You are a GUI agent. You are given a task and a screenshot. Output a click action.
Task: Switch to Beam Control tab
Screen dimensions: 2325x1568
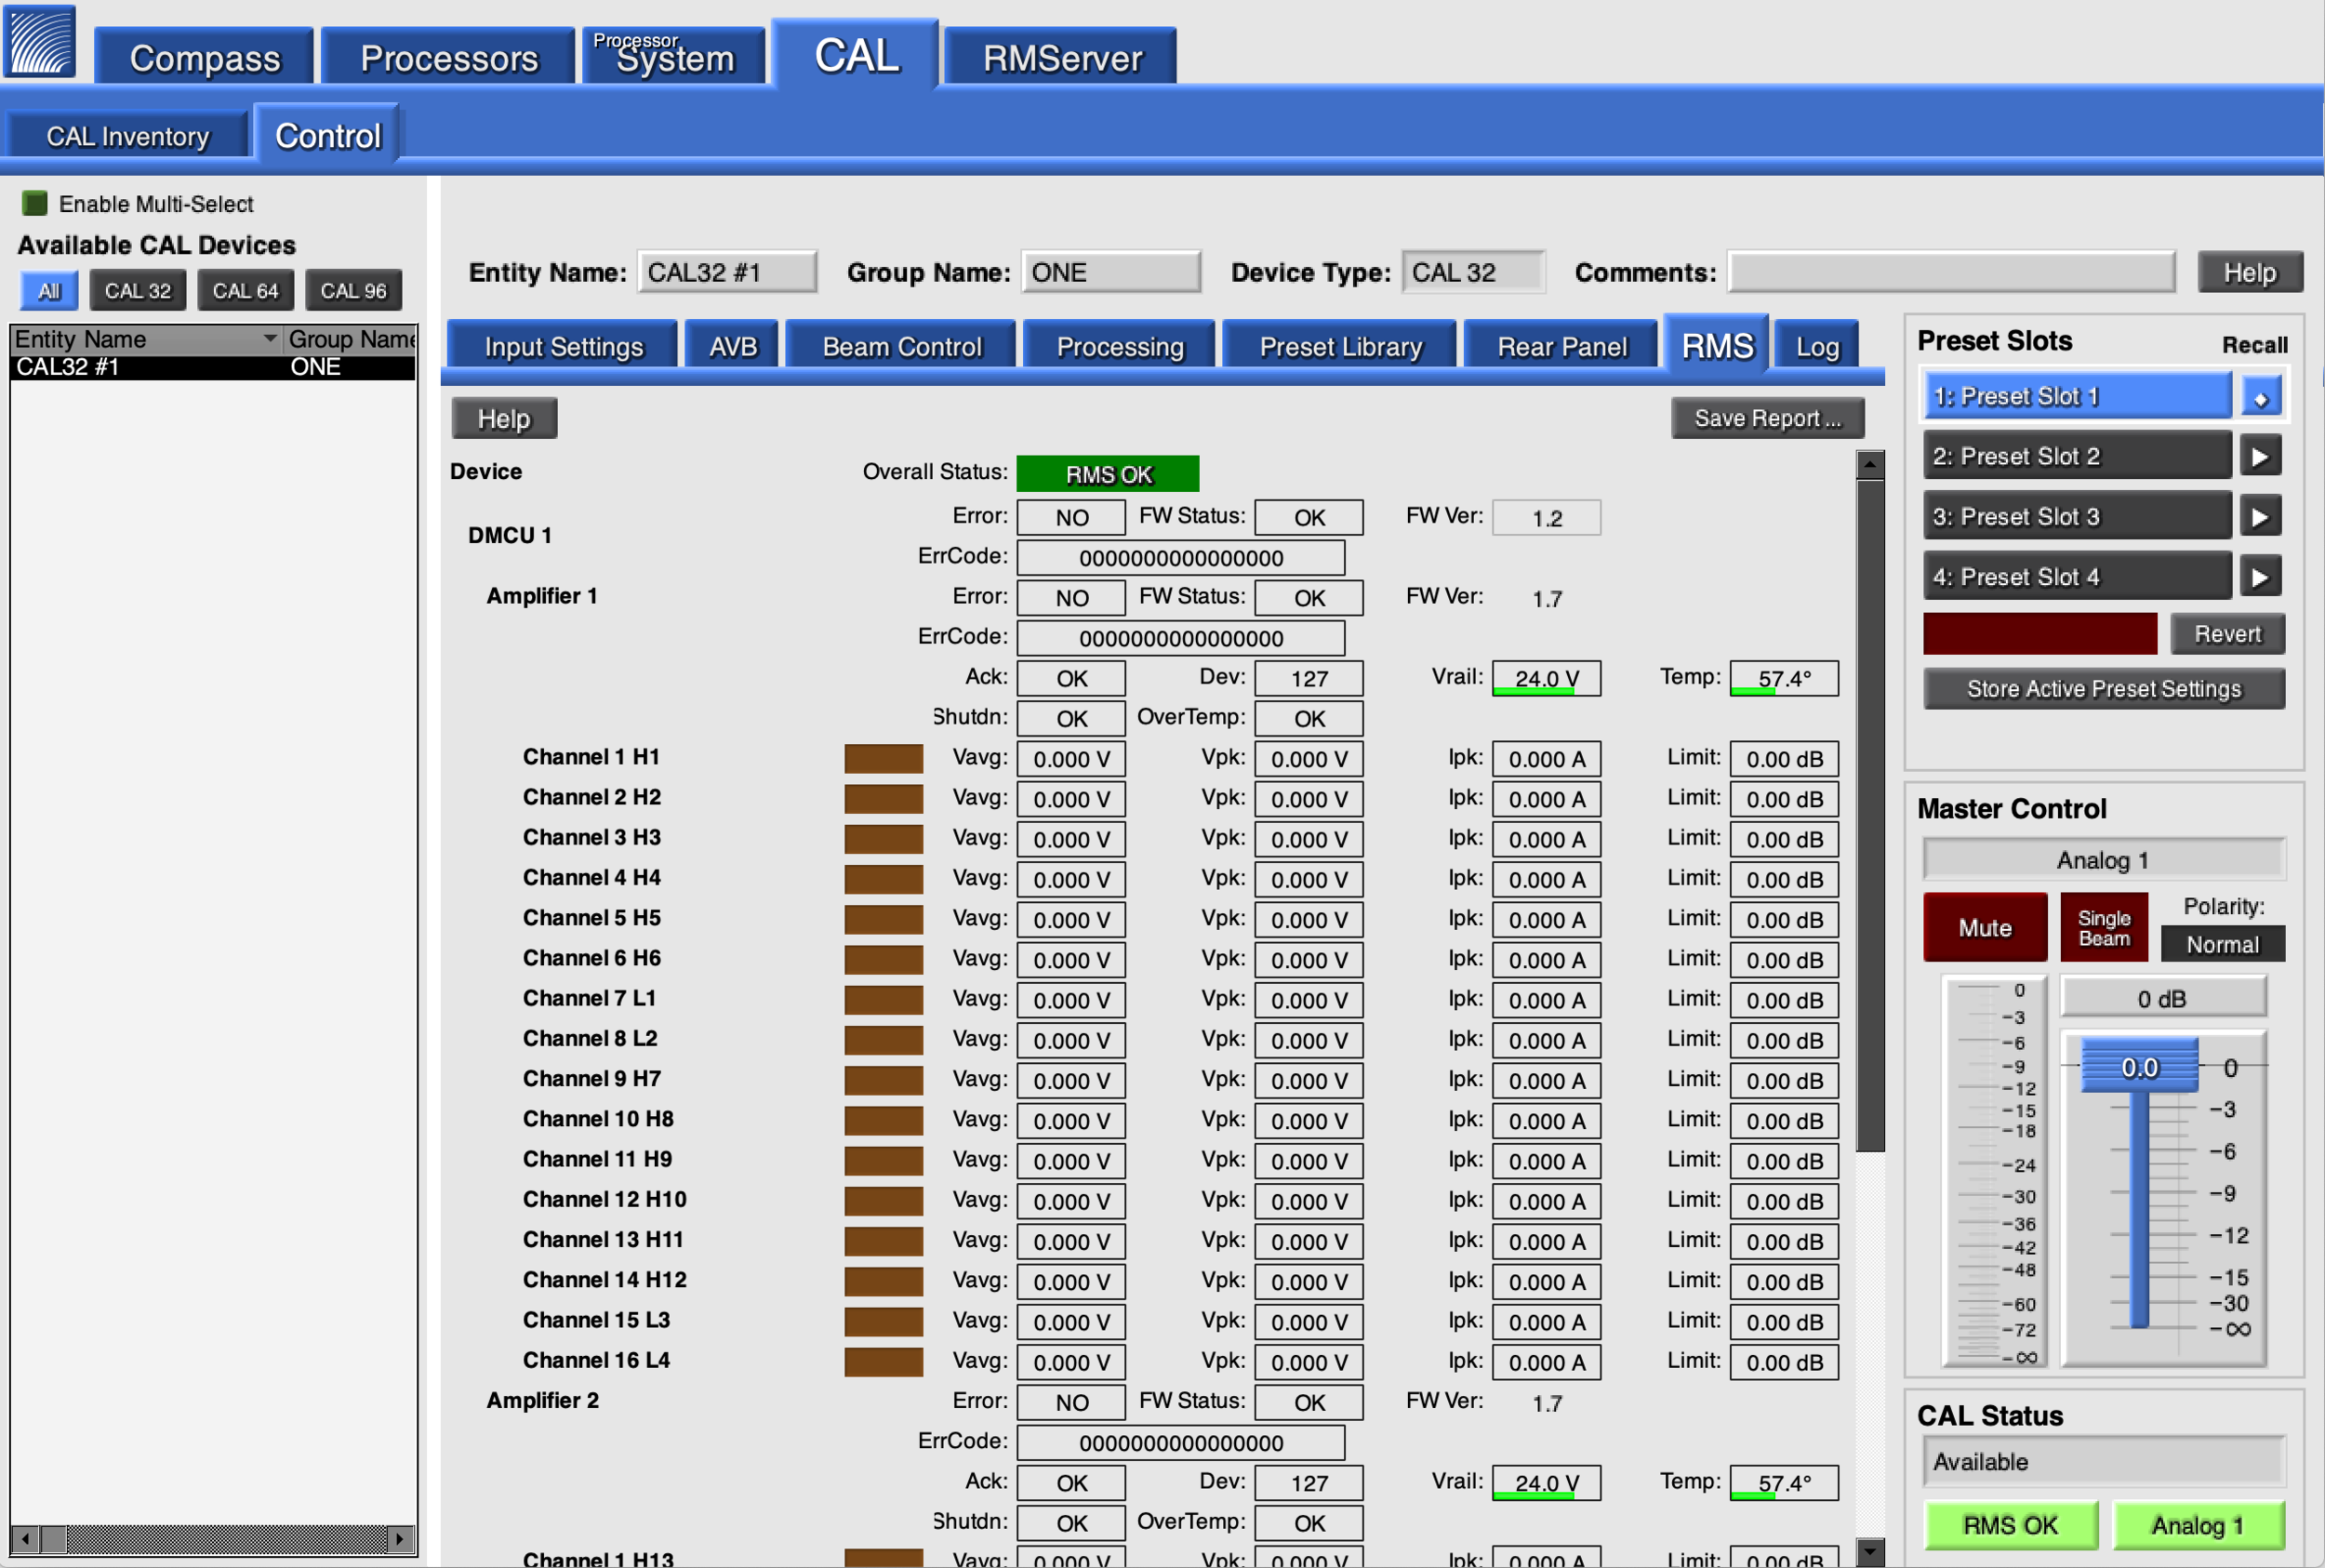(902, 347)
